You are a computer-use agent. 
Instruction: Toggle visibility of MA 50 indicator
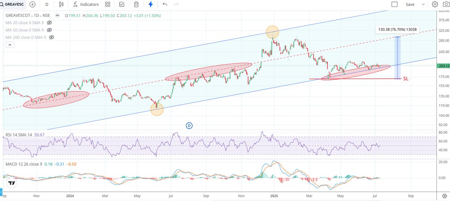[49, 30]
